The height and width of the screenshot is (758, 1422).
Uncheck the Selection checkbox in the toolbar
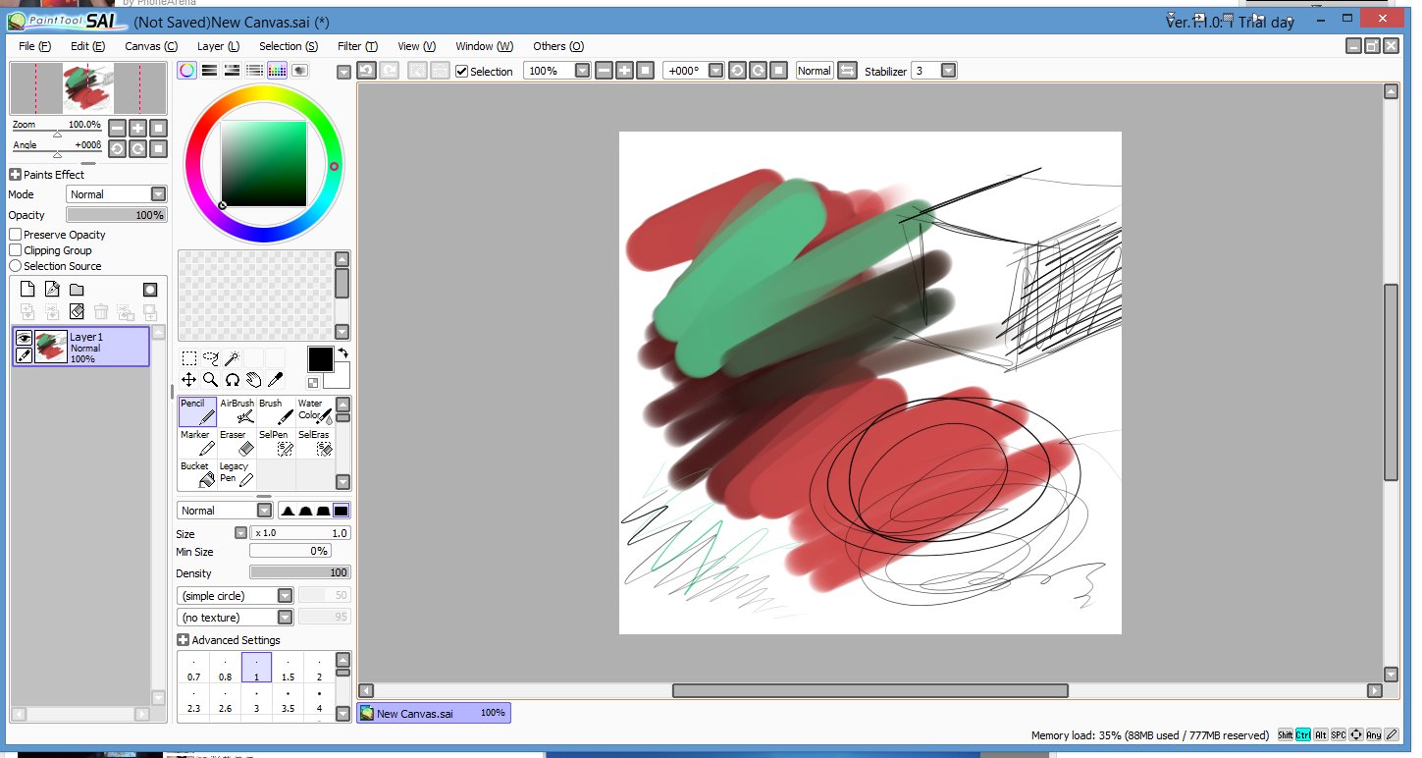click(462, 71)
